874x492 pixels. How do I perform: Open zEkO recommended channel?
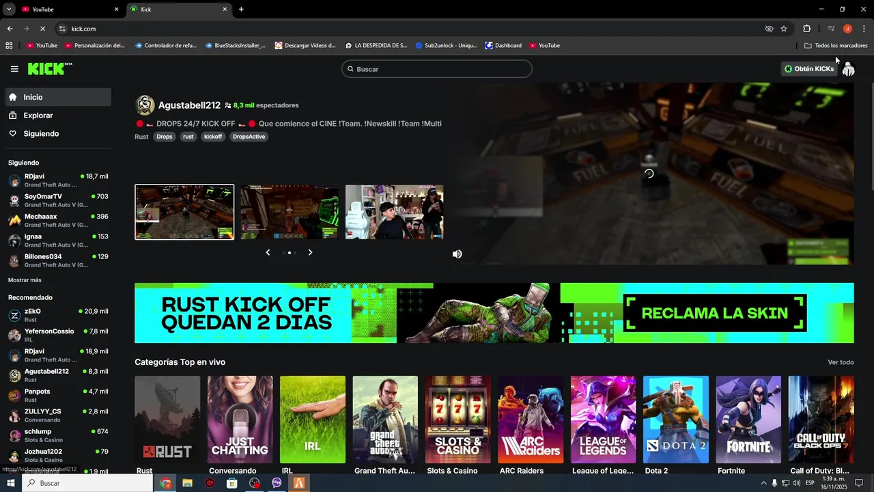pos(58,315)
